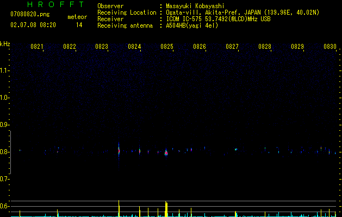
Task: Click the Receiving antenna field label
Action: [125, 25]
